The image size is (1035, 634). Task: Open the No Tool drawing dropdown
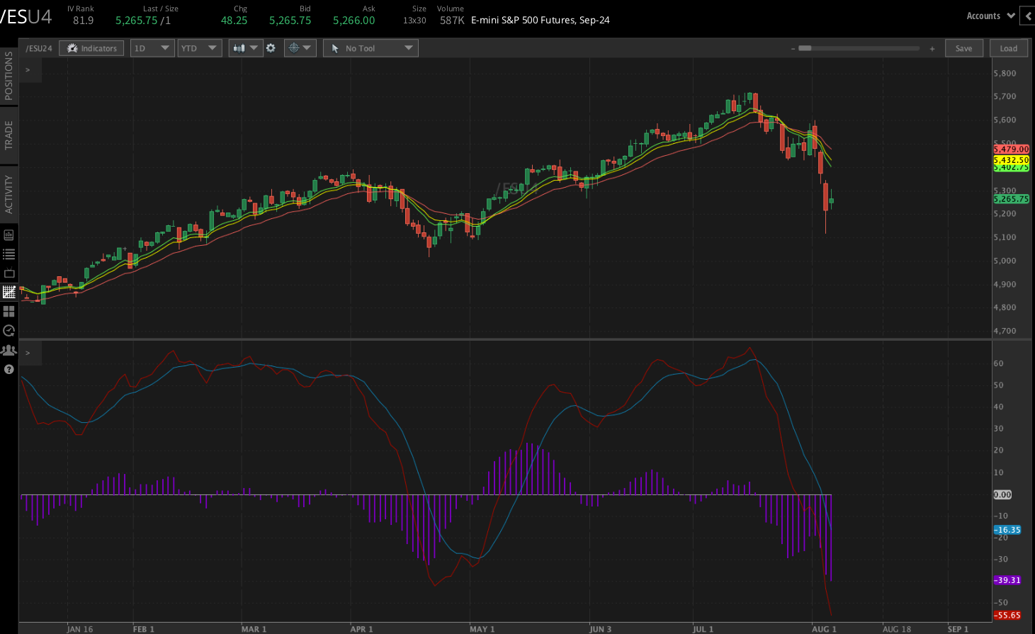pyautogui.click(x=371, y=48)
